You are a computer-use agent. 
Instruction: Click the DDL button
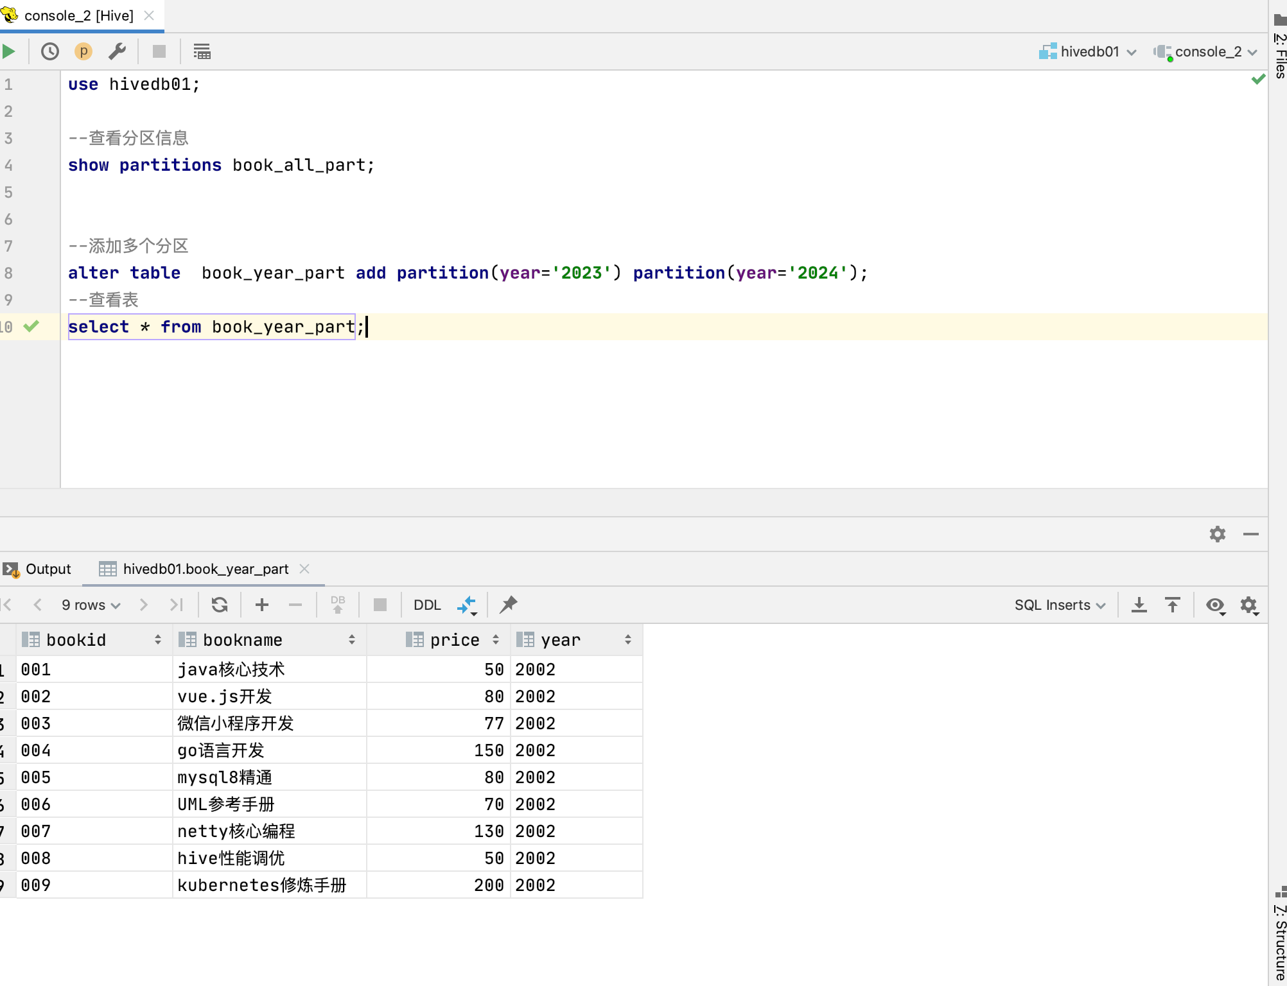click(427, 605)
